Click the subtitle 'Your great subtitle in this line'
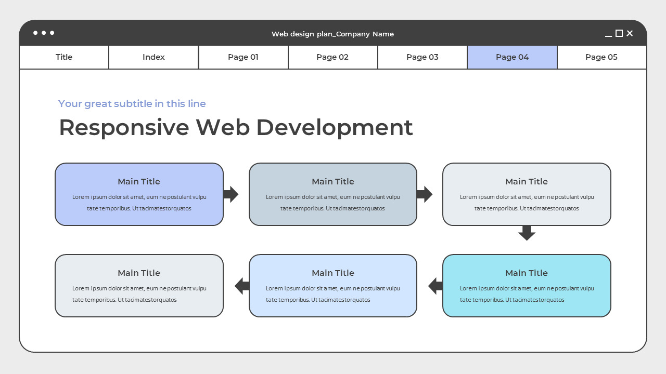 click(132, 103)
